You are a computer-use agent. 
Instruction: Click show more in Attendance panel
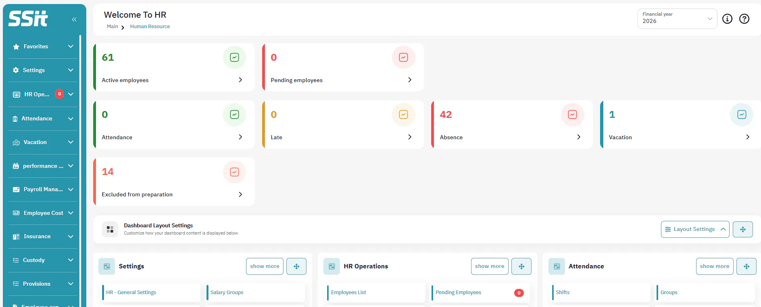(x=714, y=266)
